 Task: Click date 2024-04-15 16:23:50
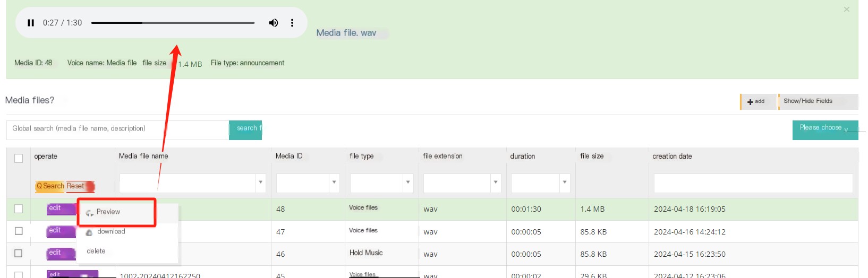pyautogui.click(x=690, y=254)
